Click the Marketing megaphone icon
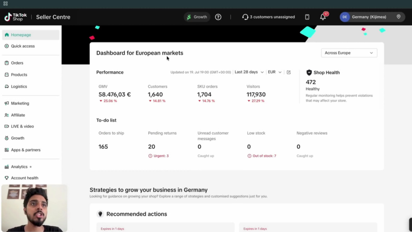 click(x=7, y=103)
